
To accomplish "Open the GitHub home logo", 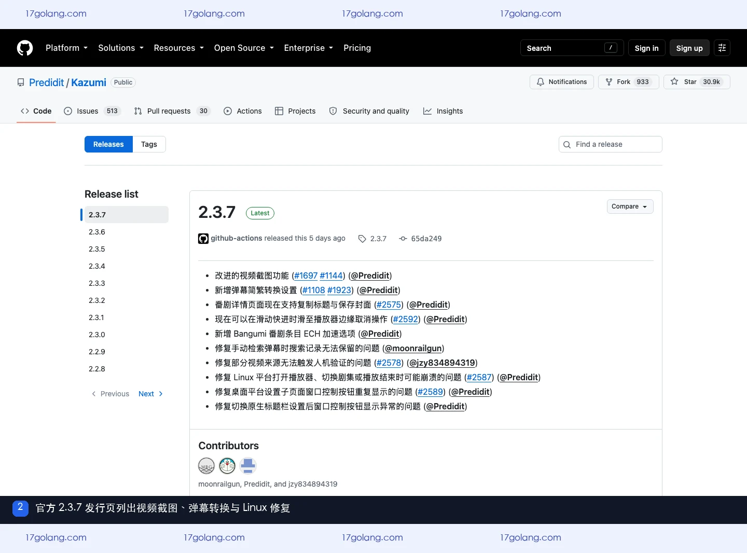I will click(x=25, y=48).
